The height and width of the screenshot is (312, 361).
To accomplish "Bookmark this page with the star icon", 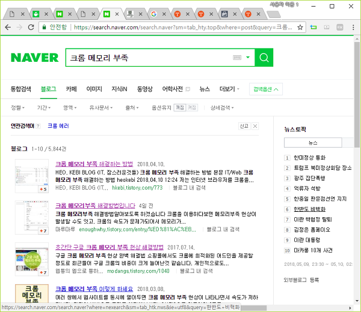I will point(300,28).
